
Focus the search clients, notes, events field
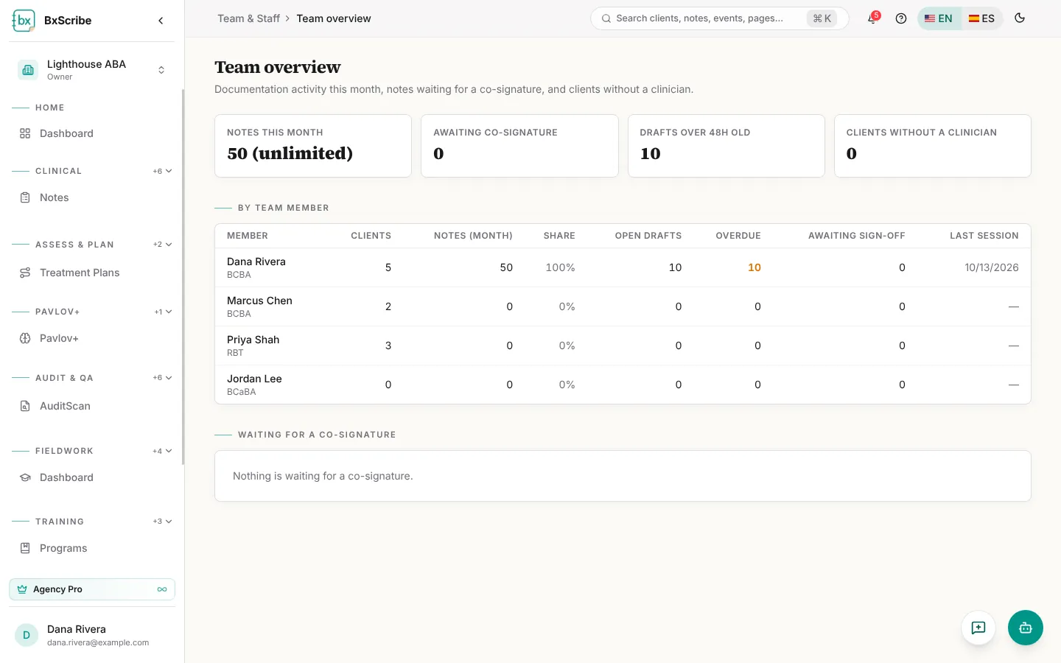click(719, 18)
